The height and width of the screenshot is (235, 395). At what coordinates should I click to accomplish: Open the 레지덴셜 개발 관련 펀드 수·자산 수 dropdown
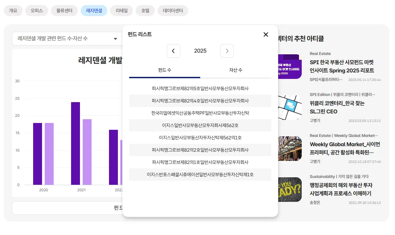(67, 39)
